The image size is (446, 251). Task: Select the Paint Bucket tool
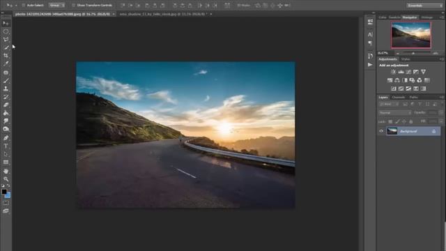6,113
